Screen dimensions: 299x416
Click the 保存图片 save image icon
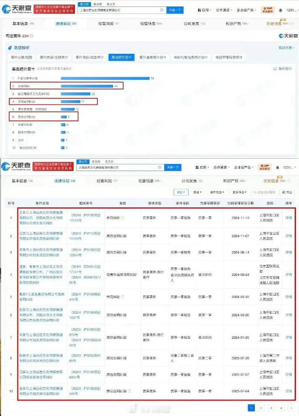point(275,69)
